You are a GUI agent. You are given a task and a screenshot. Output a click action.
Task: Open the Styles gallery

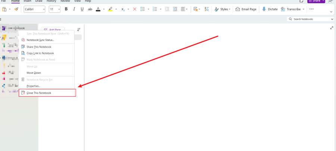click(223, 9)
